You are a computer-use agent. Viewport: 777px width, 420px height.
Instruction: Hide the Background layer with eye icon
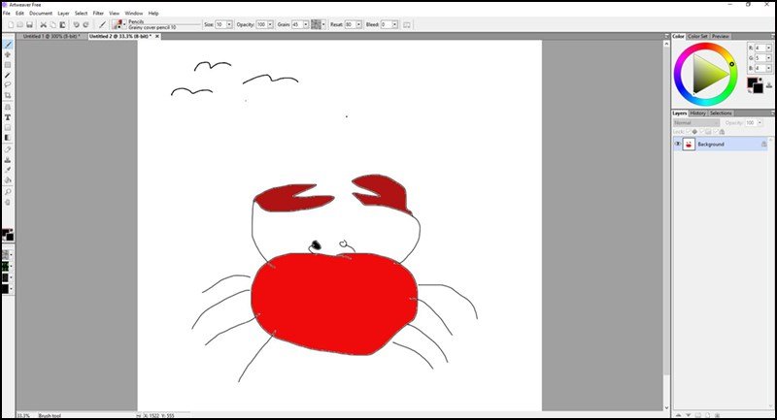coord(678,144)
